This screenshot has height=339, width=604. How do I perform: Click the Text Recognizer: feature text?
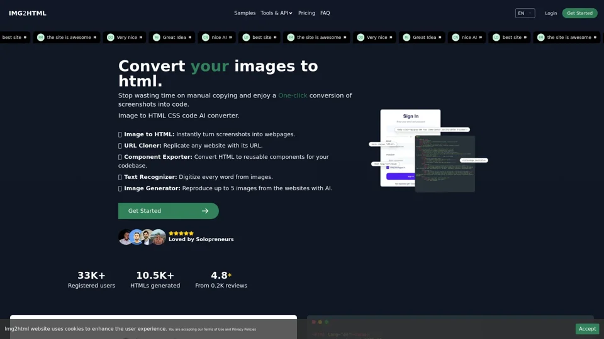pos(150,177)
